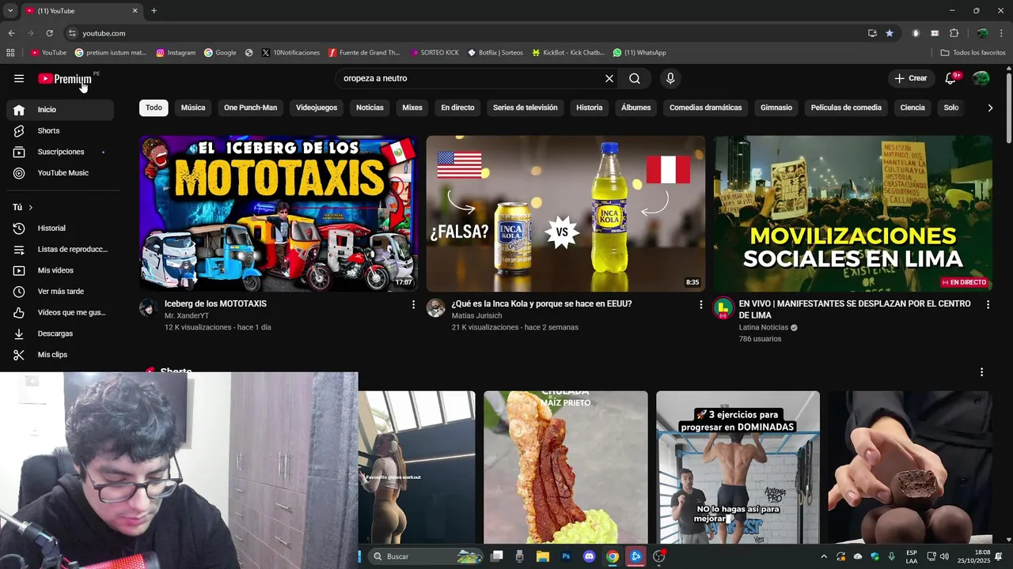Screen dimensions: 1013x569
Task: Open Chrome extensions puzzle icon
Action: pyautogui.click(x=954, y=33)
